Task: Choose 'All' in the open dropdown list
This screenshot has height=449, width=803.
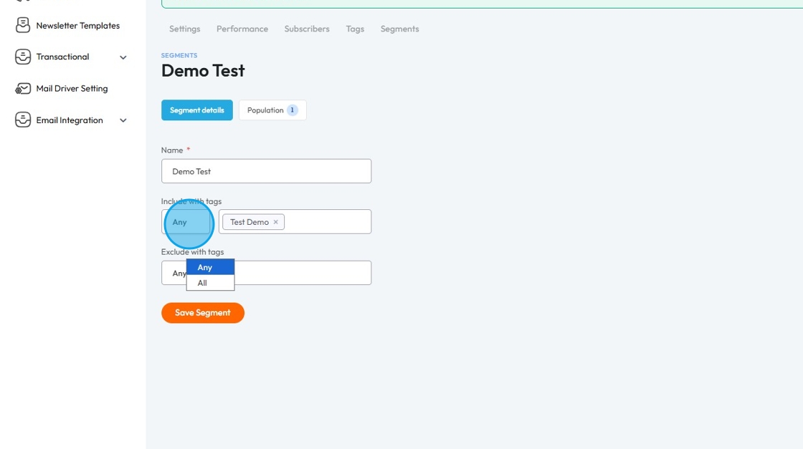Action: pos(211,283)
